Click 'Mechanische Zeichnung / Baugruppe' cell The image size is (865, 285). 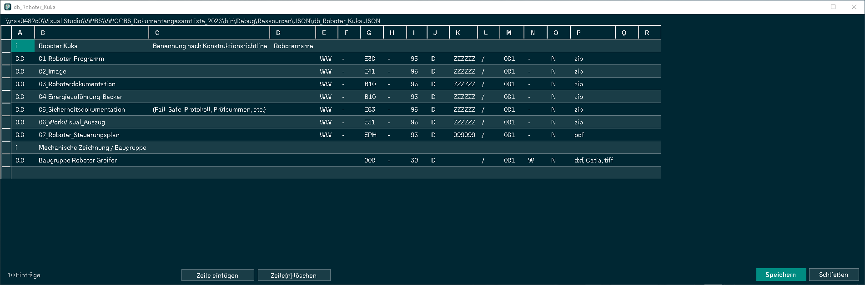point(91,147)
